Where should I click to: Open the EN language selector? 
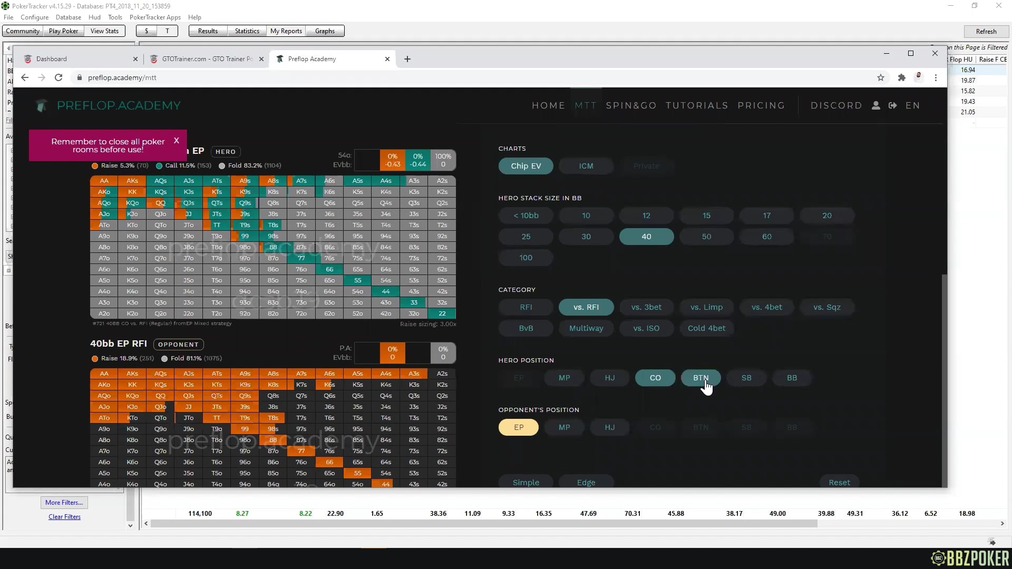tap(912, 105)
